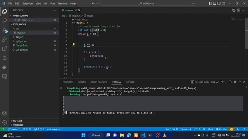Click the lightbulb code action on line 7
Viewport: 248px width, 139px height.
pos(74,44)
